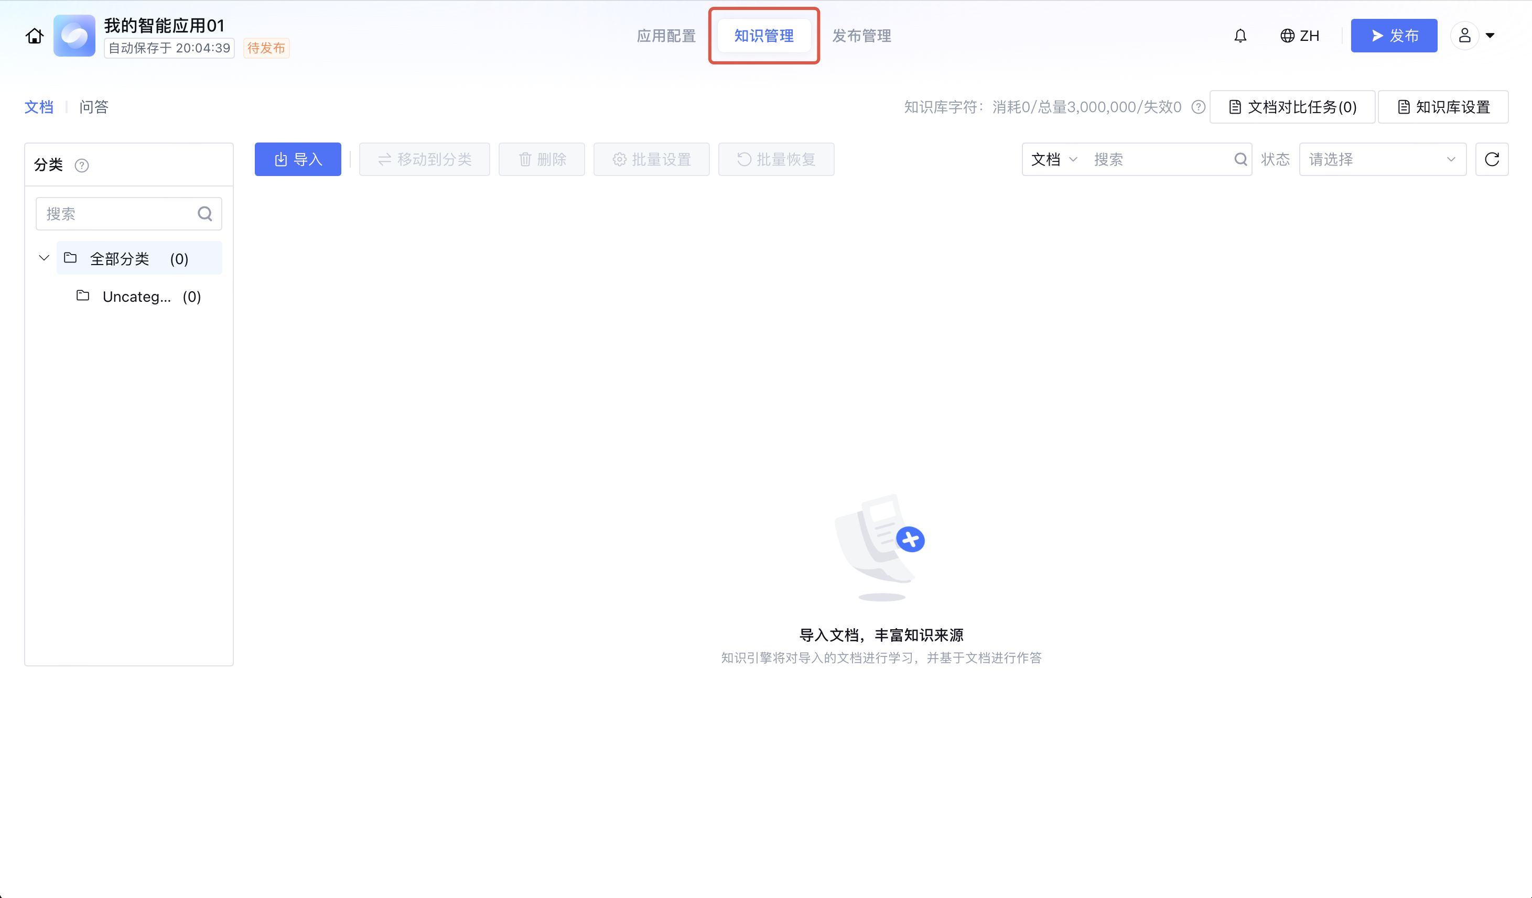Switch to the 发布管理 tab

(x=861, y=36)
